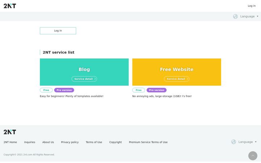The image size is (261, 163).
Task: Open Service detail for Blog
Action: [84, 79]
